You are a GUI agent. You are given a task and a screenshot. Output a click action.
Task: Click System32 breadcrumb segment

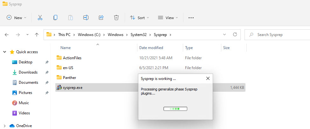coord(139,35)
